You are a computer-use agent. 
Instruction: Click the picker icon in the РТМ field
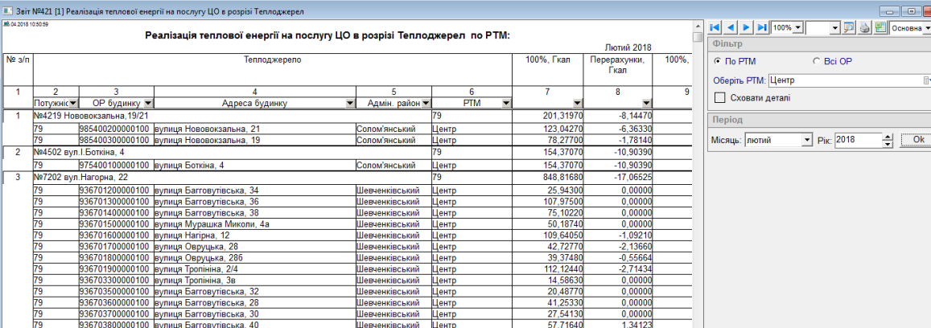[x=926, y=80]
